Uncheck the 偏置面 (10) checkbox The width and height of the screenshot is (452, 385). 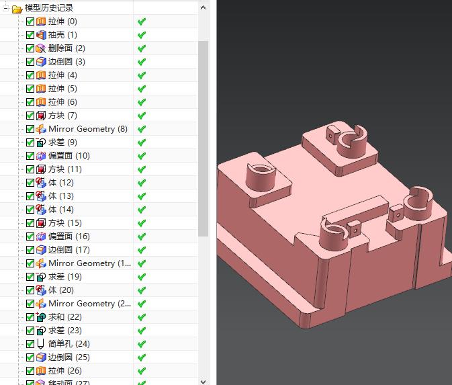(x=30, y=156)
